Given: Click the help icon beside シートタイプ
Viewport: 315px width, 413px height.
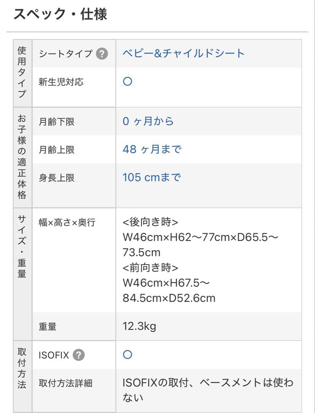Looking at the screenshot, I should point(101,54).
